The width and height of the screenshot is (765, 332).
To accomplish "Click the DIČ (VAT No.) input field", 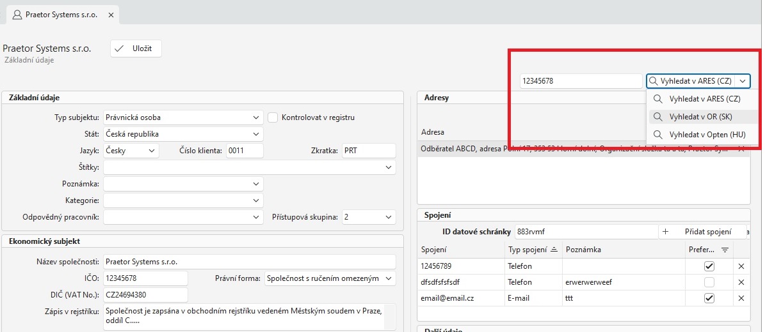I will pos(145,295).
